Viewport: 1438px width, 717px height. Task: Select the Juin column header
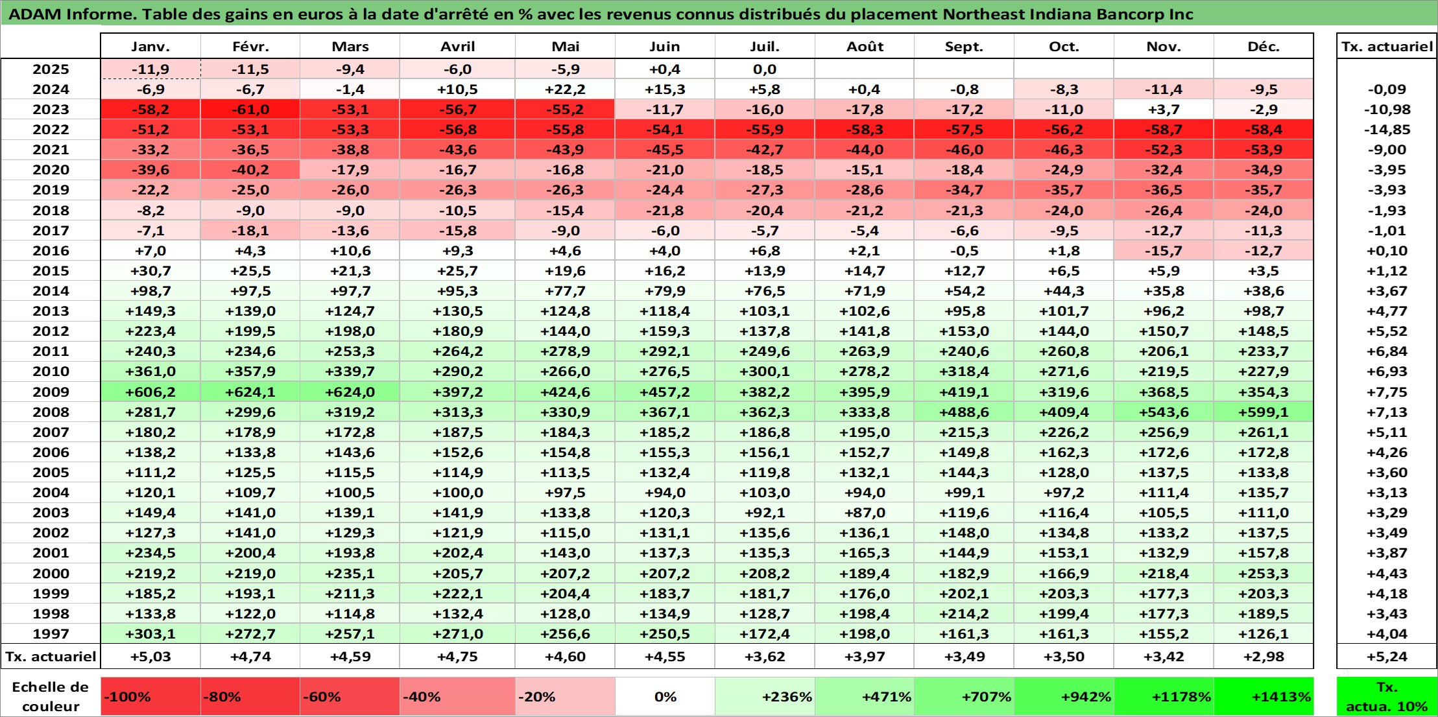coord(665,47)
